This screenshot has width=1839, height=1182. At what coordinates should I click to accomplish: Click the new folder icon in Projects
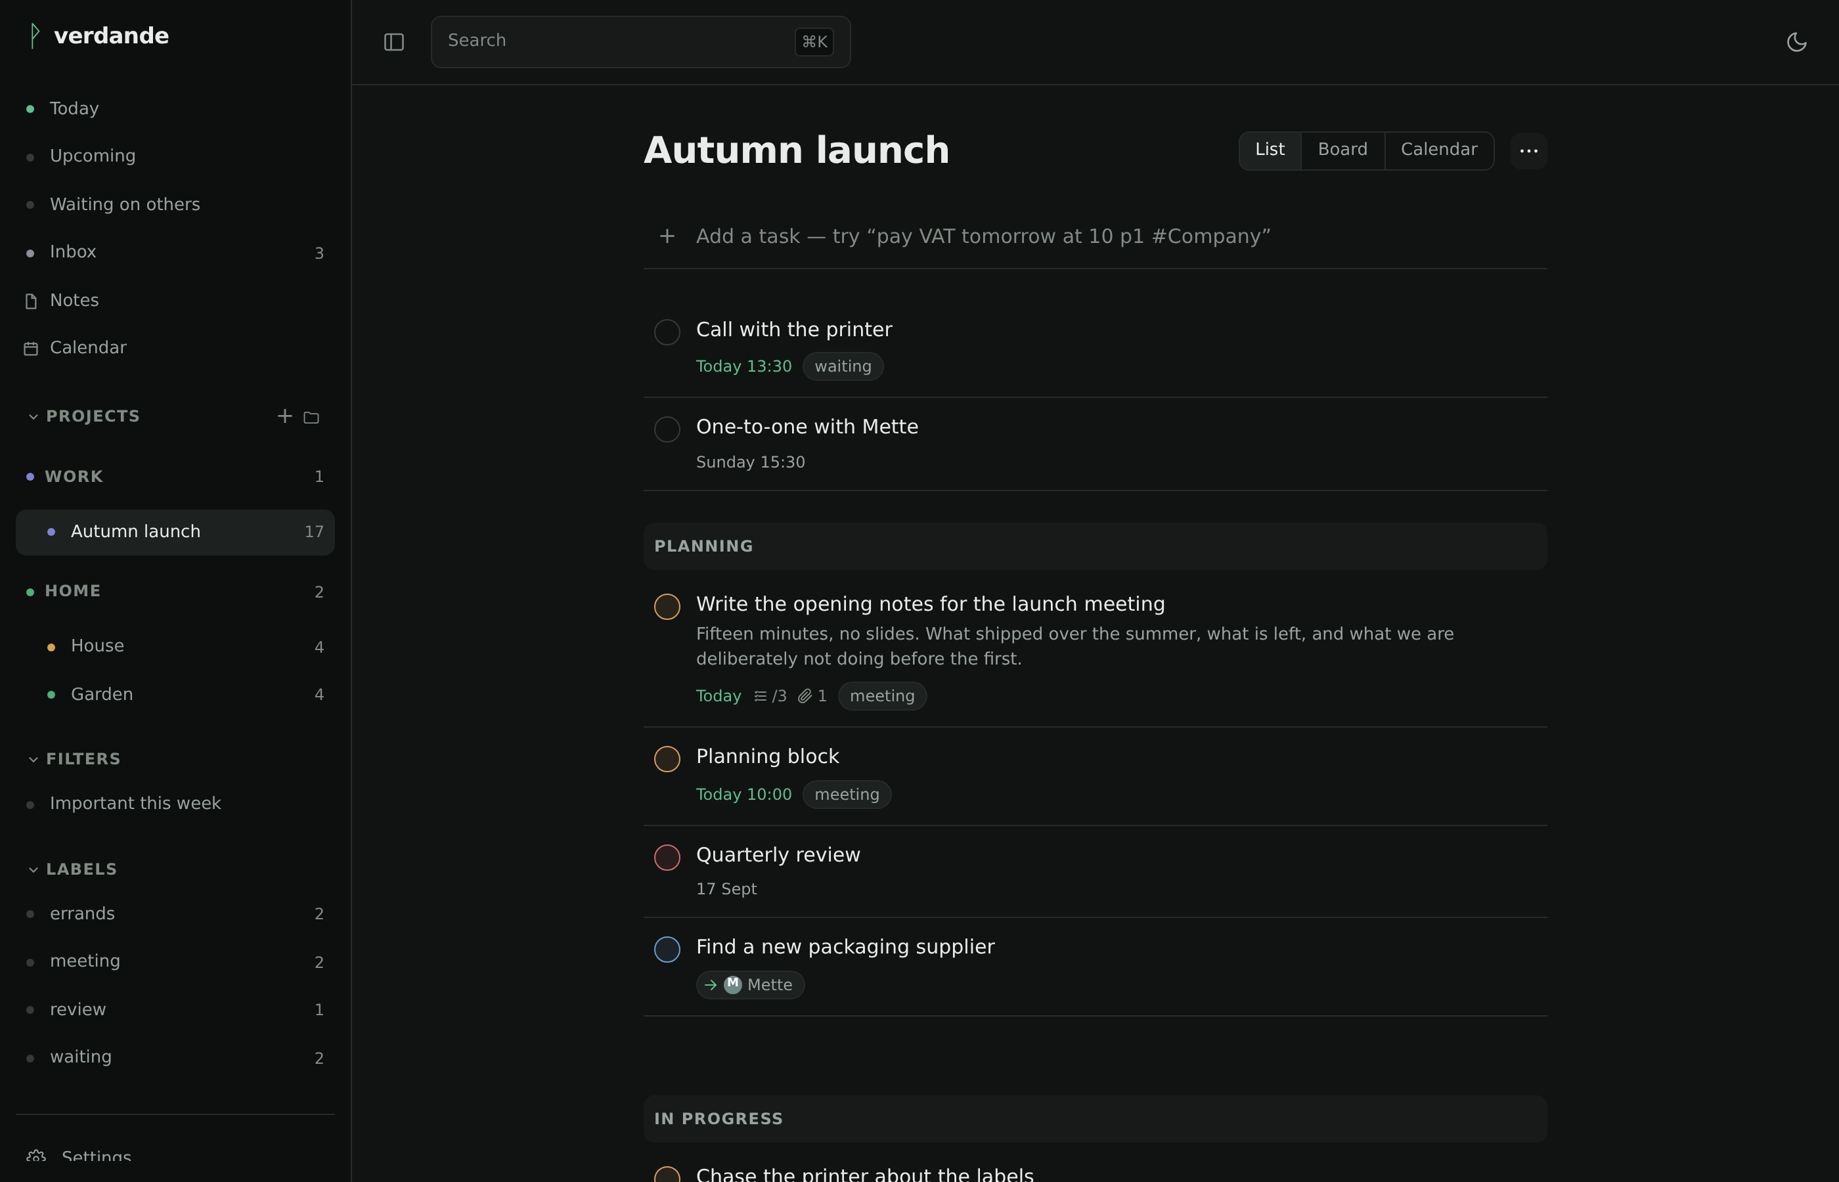click(x=311, y=418)
